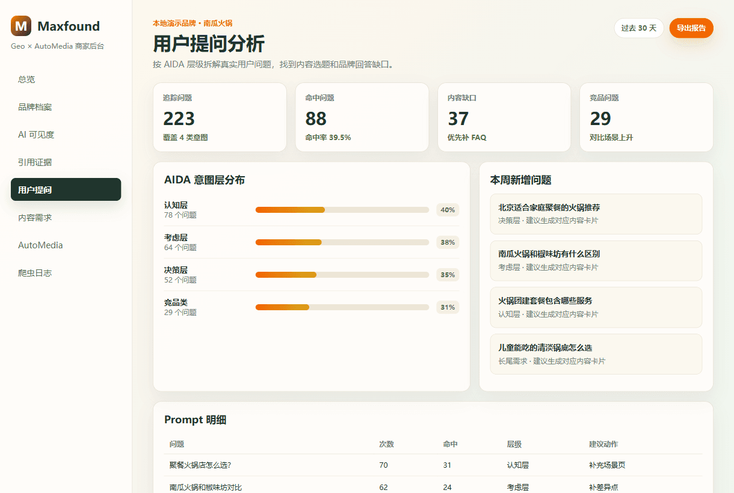Open the 过去 30 天 date range selector
This screenshot has height=493, width=734.
[639, 28]
